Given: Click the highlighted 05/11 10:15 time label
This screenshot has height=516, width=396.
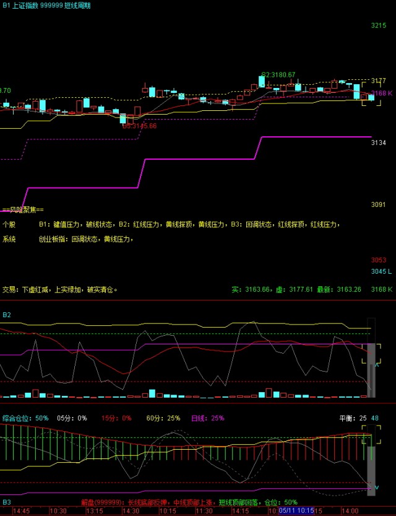Looking at the screenshot, I should pyautogui.click(x=296, y=510).
